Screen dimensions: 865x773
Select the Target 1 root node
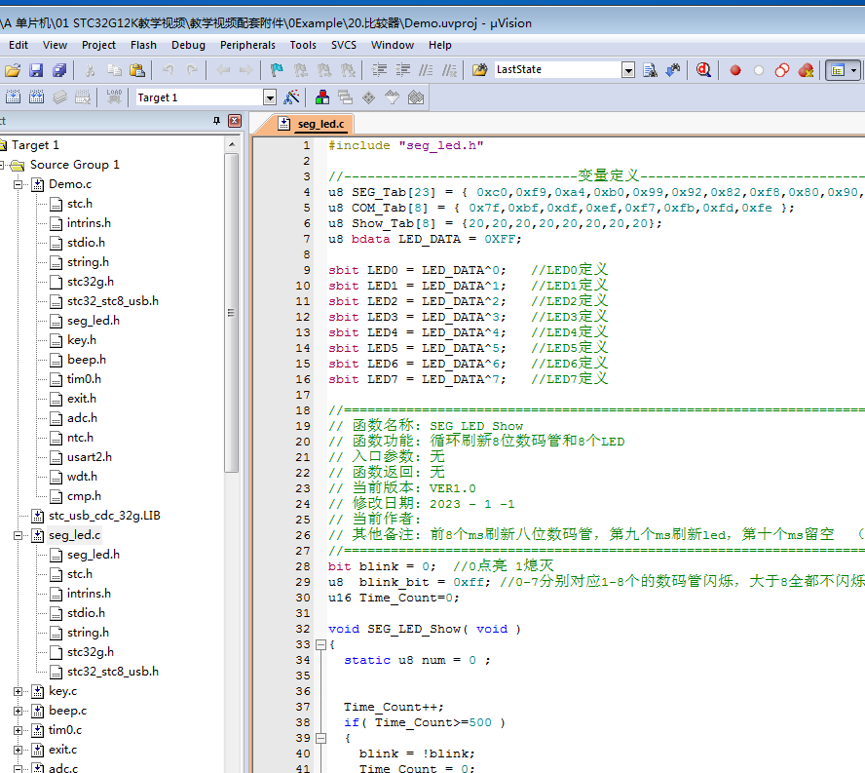35,145
